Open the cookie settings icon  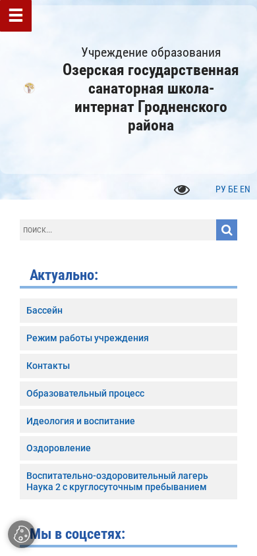(22, 534)
